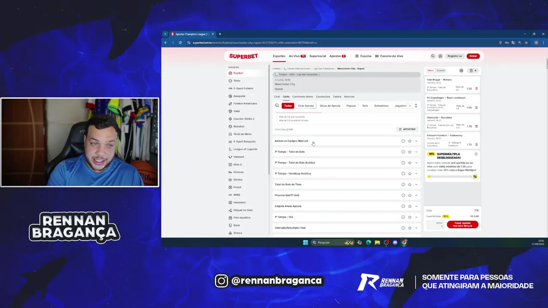Select Counter-Strike 2 in the sidebar
Image resolution: width=548 pixels, height=308 pixels.
(244, 119)
